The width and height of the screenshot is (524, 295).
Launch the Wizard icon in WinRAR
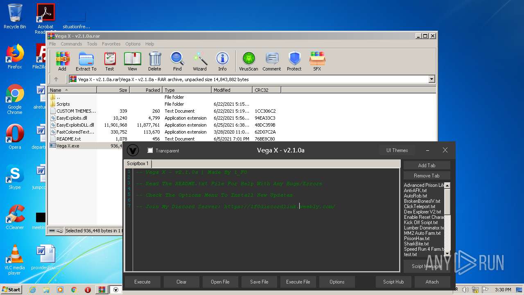tap(200, 61)
